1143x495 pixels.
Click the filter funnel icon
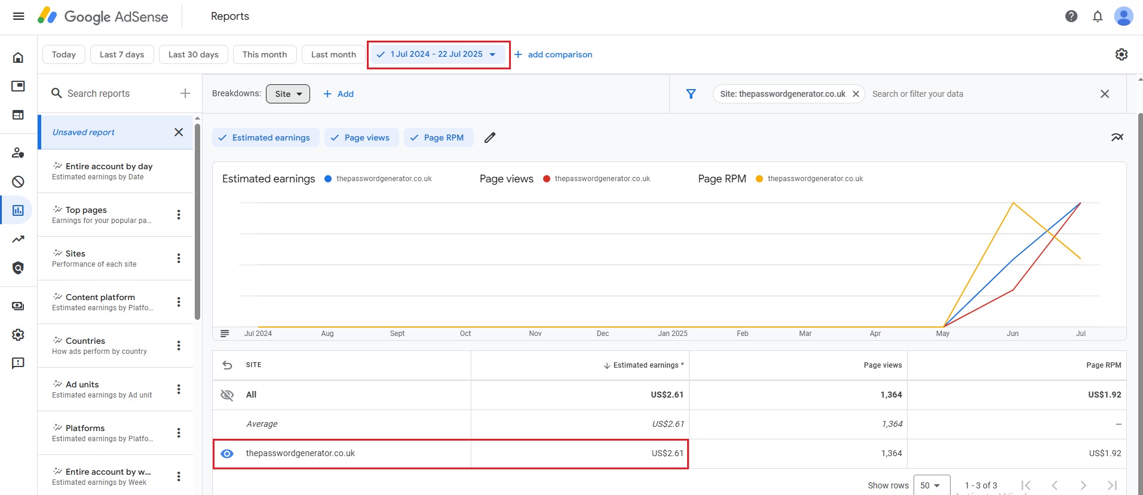coord(691,94)
